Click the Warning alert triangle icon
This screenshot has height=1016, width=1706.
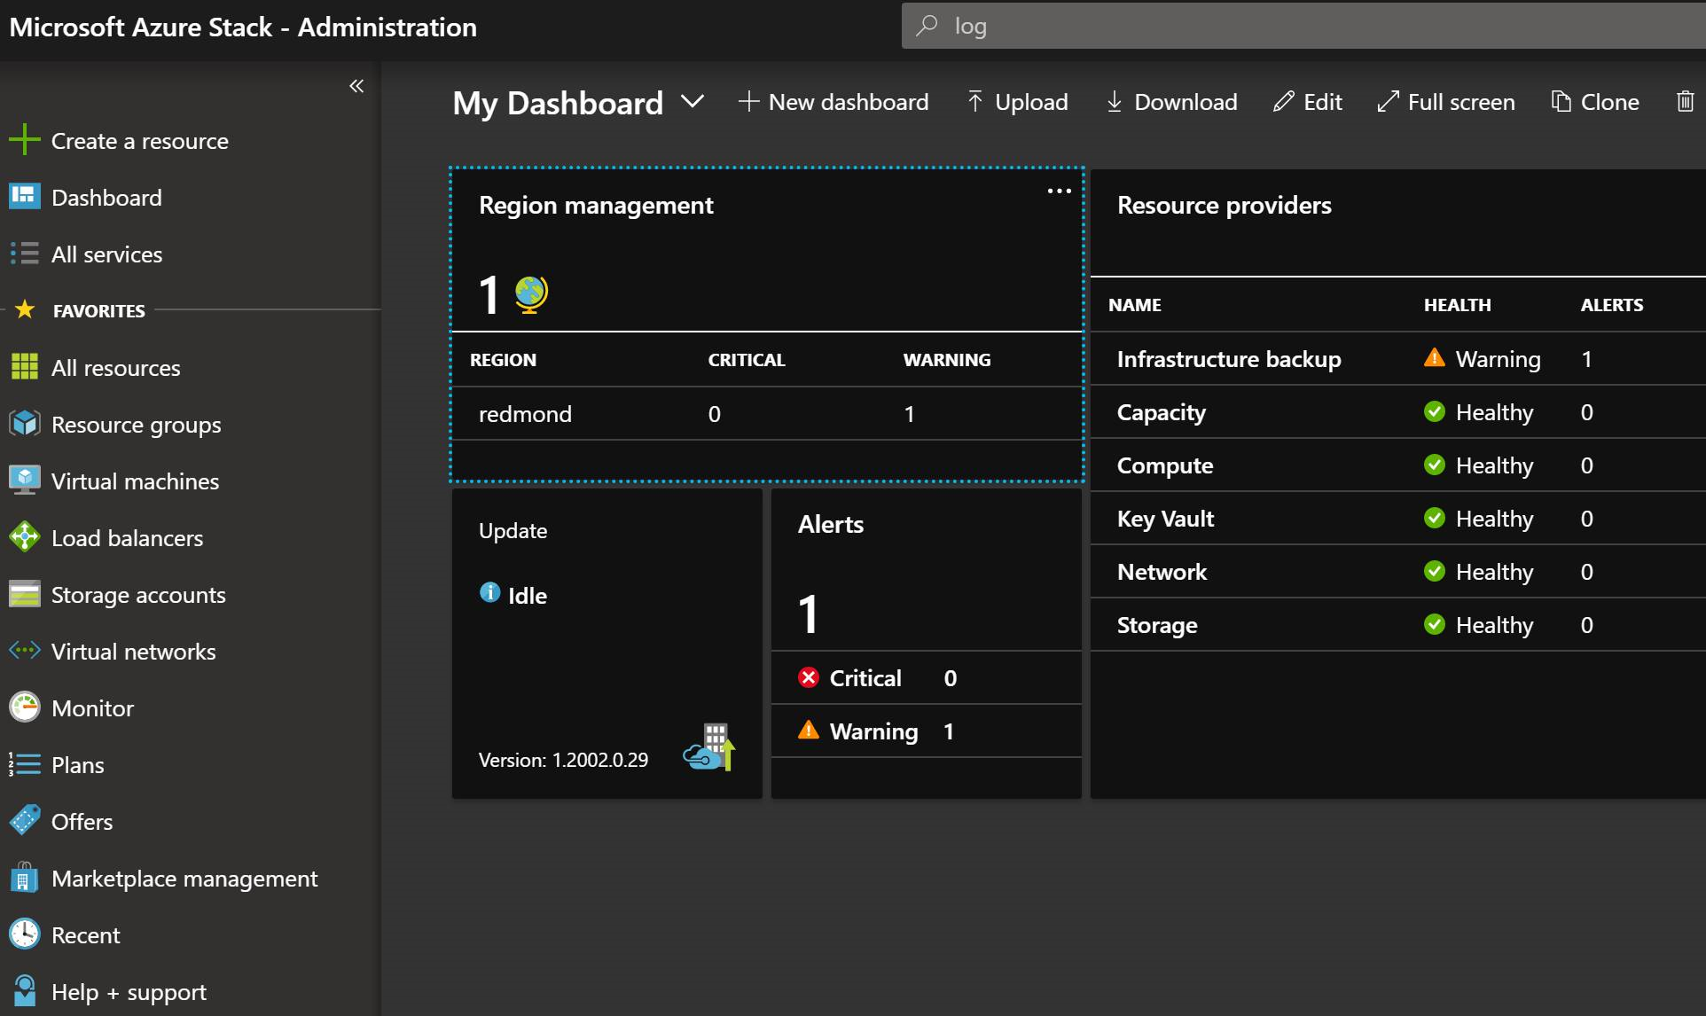point(809,731)
